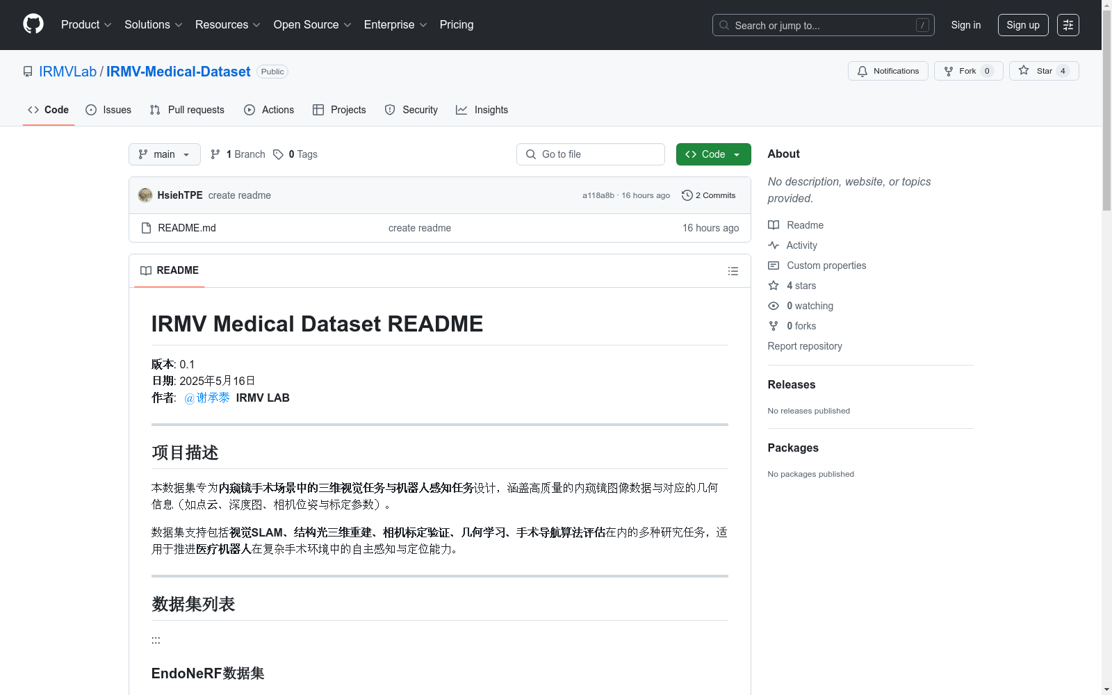This screenshot has height=695, width=1112.
Task: Open the Insights tab
Action: click(482, 110)
